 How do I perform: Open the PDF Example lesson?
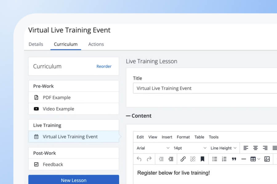(74, 98)
